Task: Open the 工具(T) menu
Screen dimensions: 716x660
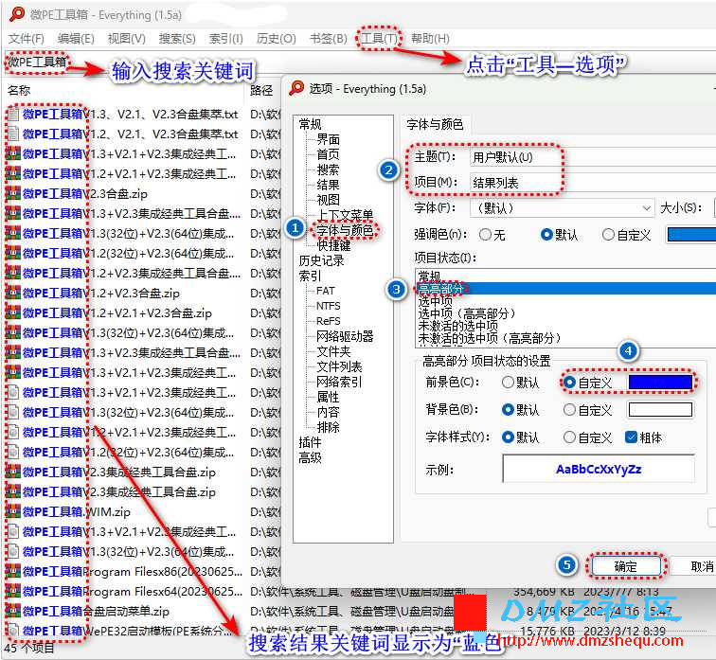Action: pyautogui.click(x=380, y=38)
